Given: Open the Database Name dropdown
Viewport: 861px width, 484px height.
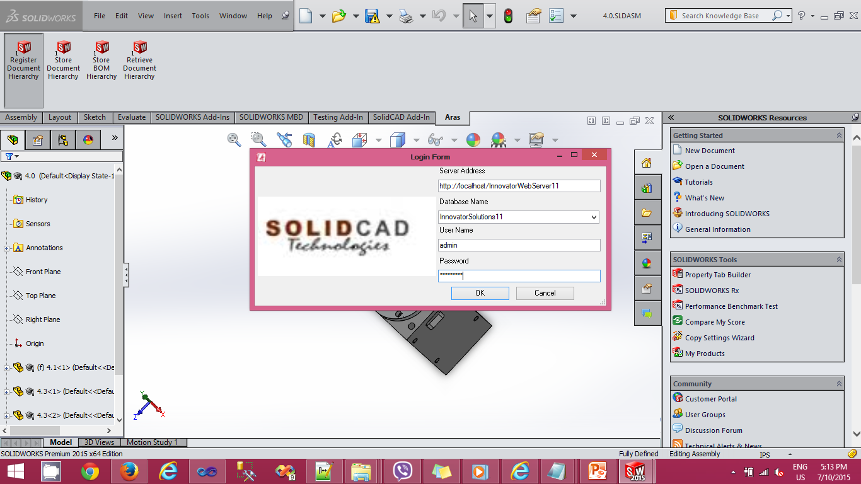Looking at the screenshot, I should coord(594,217).
